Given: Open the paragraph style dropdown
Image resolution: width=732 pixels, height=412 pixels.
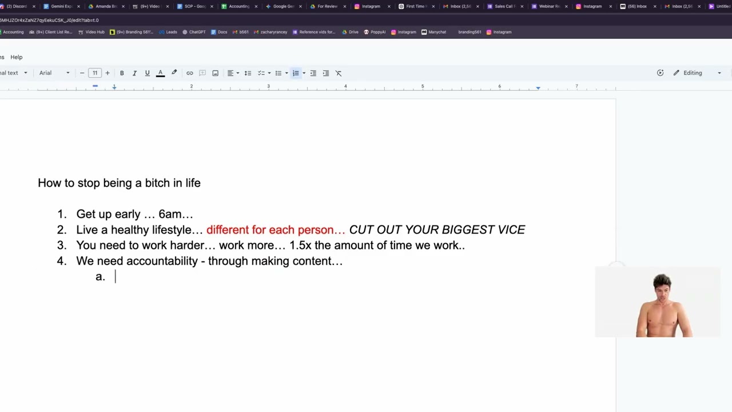Looking at the screenshot, I should [x=14, y=73].
